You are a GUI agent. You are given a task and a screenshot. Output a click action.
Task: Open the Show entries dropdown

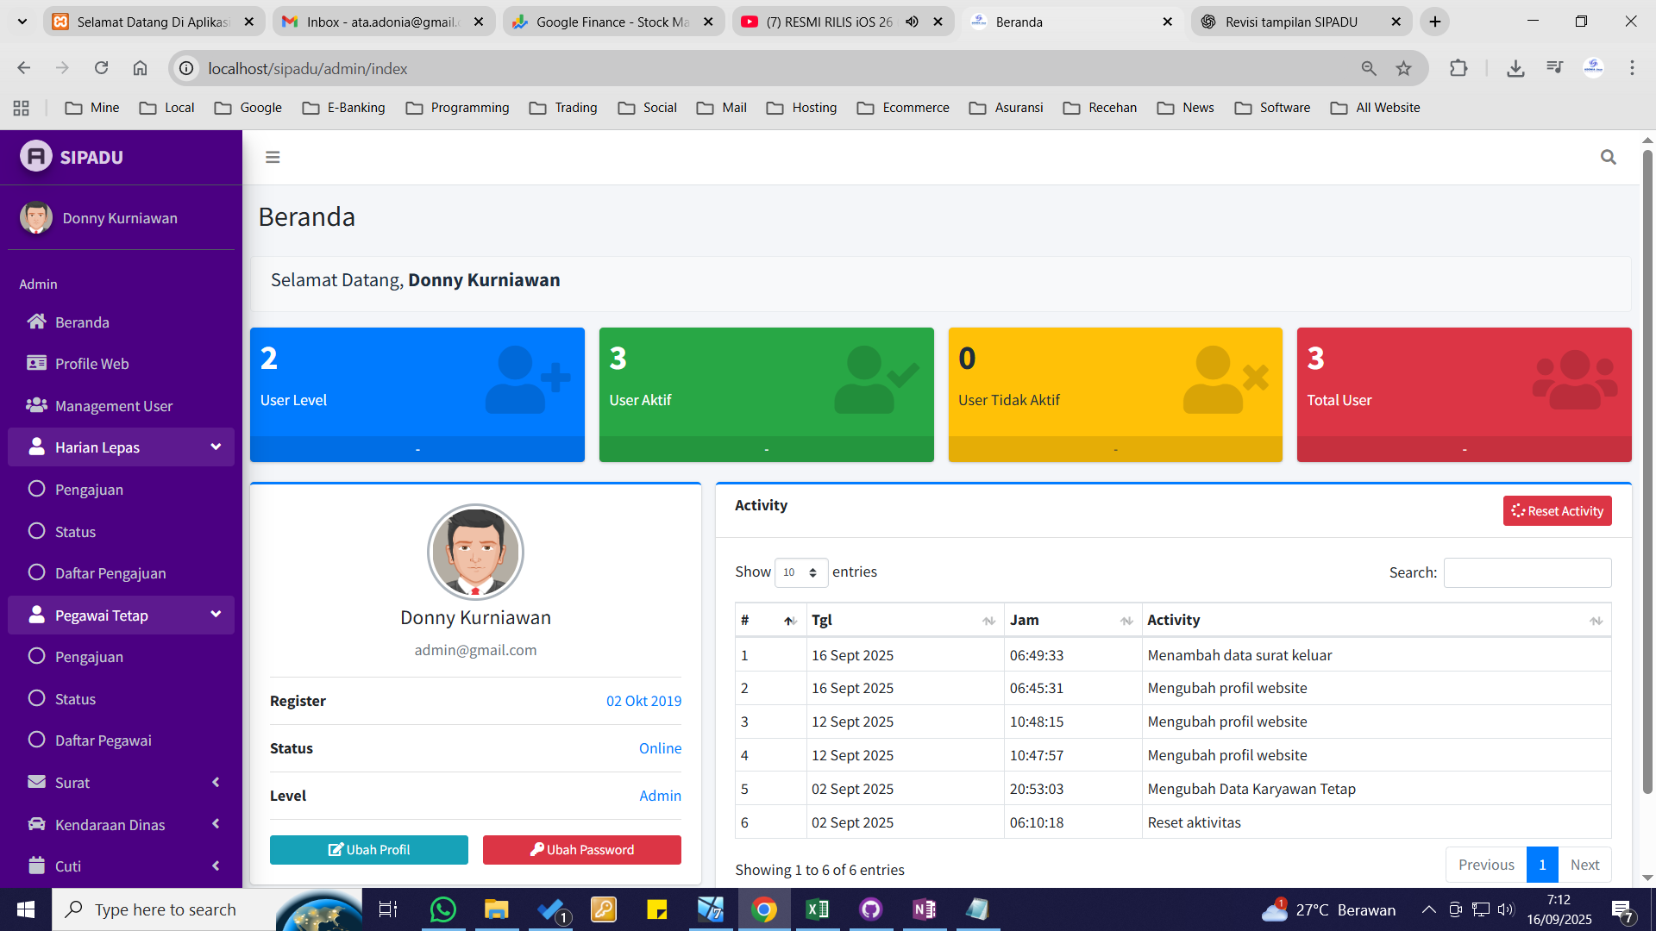(800, 572)
